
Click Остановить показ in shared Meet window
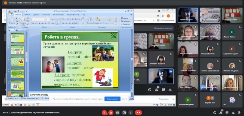tap(163, 28)
